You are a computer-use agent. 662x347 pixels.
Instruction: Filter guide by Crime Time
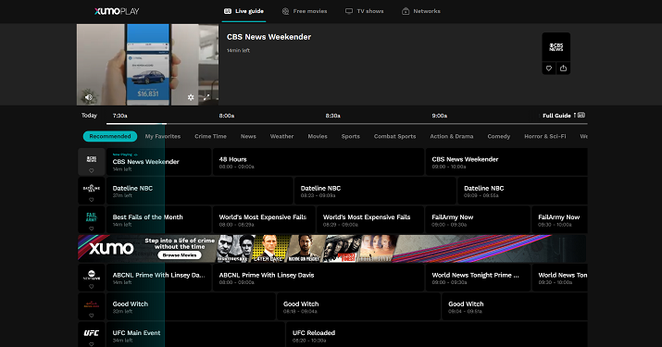tap(210, 136)
